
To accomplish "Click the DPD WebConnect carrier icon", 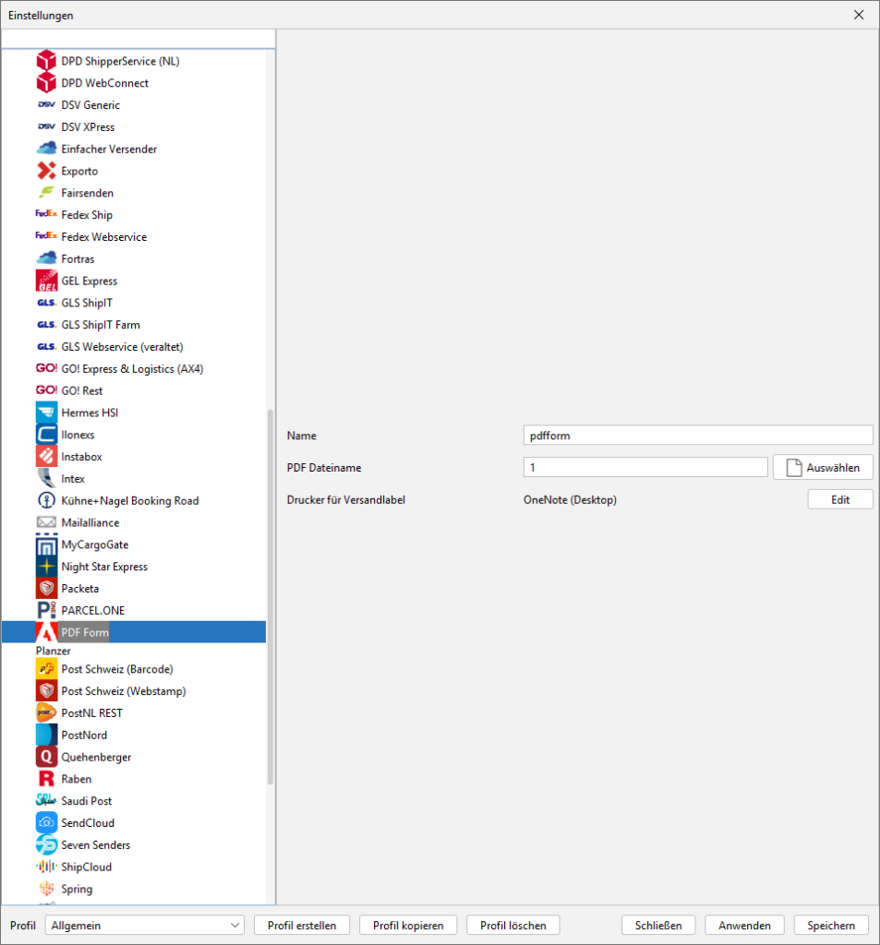I will pos(46,83).
